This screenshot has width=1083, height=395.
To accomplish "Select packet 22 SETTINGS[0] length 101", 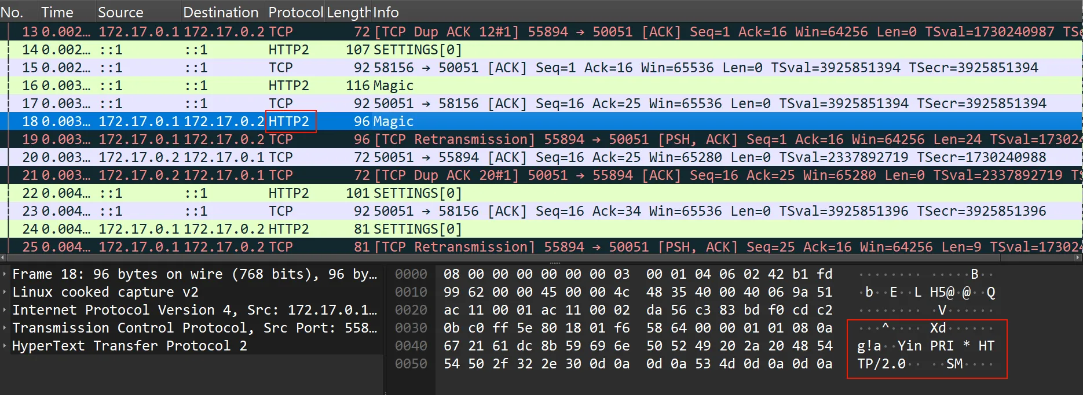I will coord(541,193).
